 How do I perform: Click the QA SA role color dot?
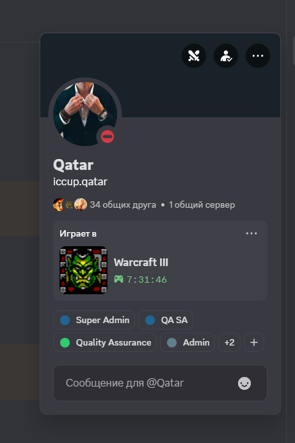pos(150,320)
